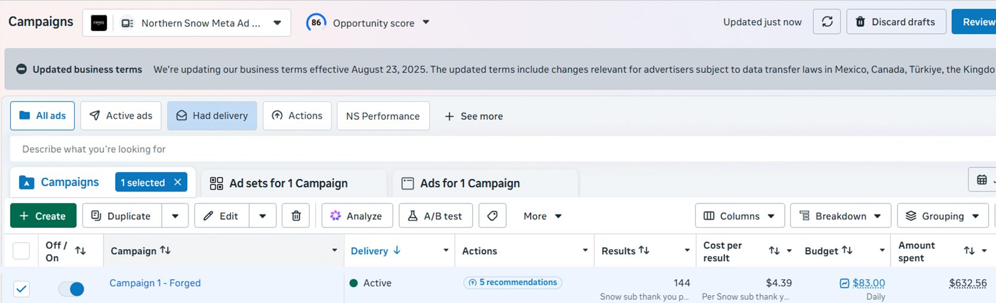Image resolution: width=996 pixels, height=303 pixels.
Task: Click the tag label icon button
Action: [492, 216]
